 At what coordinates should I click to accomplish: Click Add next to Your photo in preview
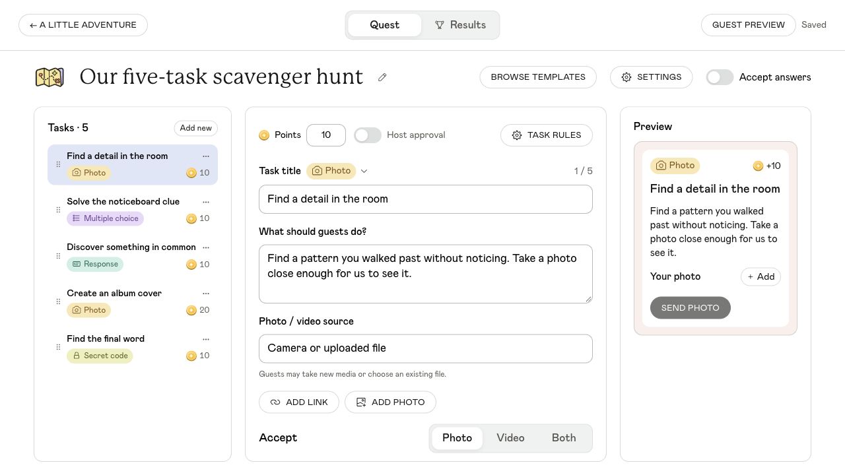tap(760, 277)
